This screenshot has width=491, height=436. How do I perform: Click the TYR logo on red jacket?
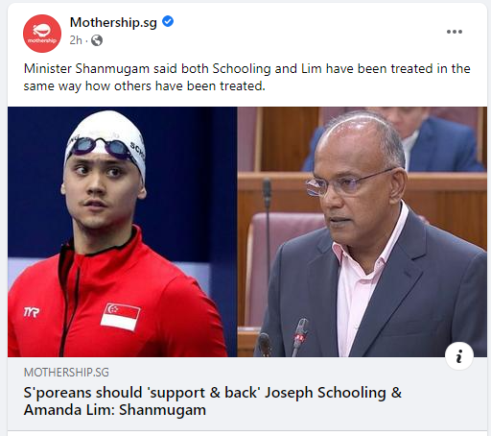[x=32, y=312]
